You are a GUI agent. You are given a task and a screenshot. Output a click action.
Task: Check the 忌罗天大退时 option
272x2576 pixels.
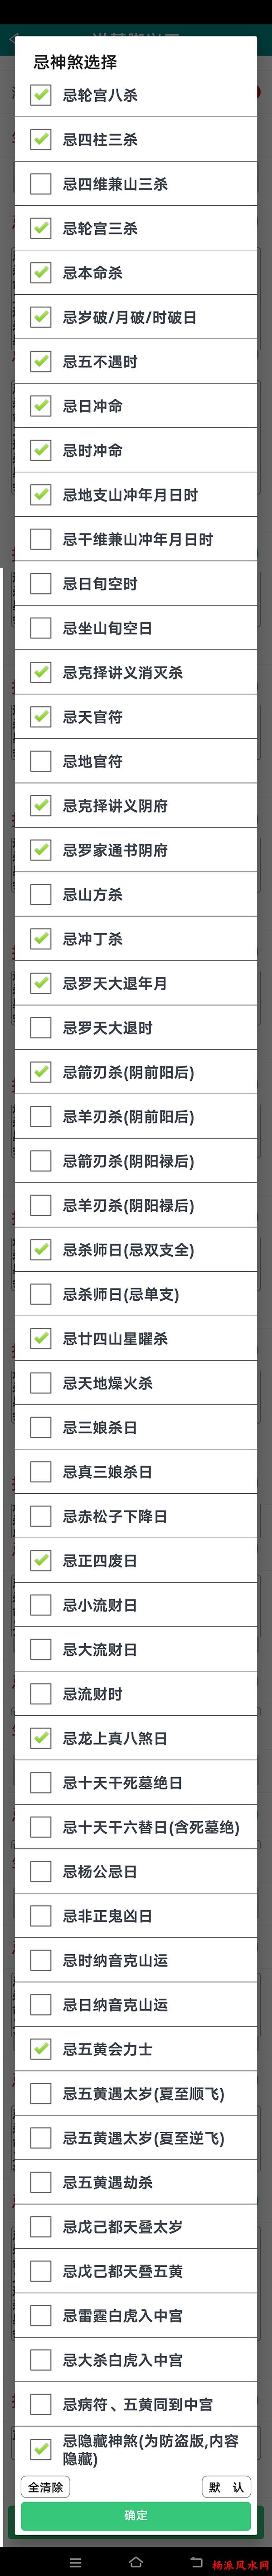(x=41, y=1027)
